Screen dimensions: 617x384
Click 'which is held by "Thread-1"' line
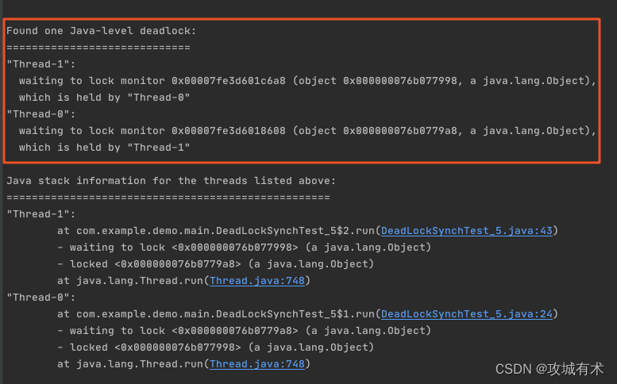coord(105,148)
